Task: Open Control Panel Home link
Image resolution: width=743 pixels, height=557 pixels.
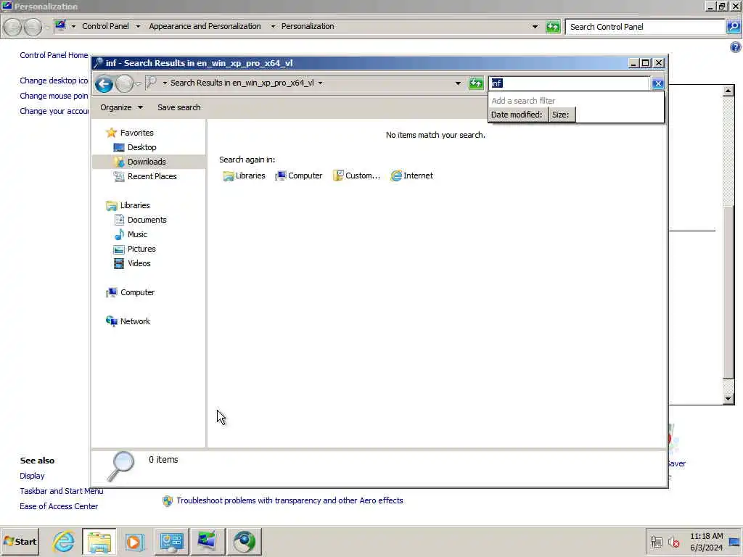Action: (54, 55)
